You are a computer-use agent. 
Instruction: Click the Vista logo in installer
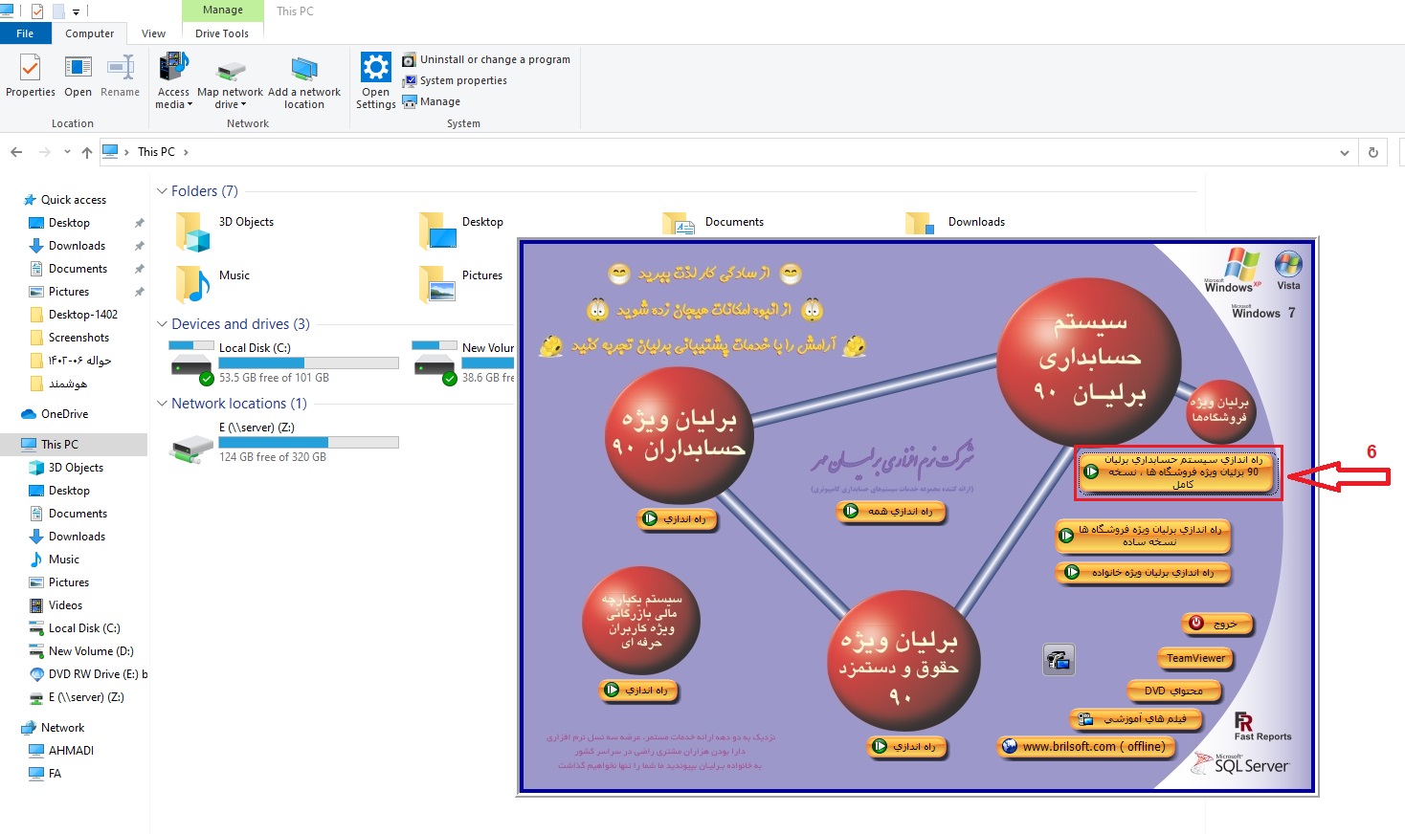(1288, 270)
